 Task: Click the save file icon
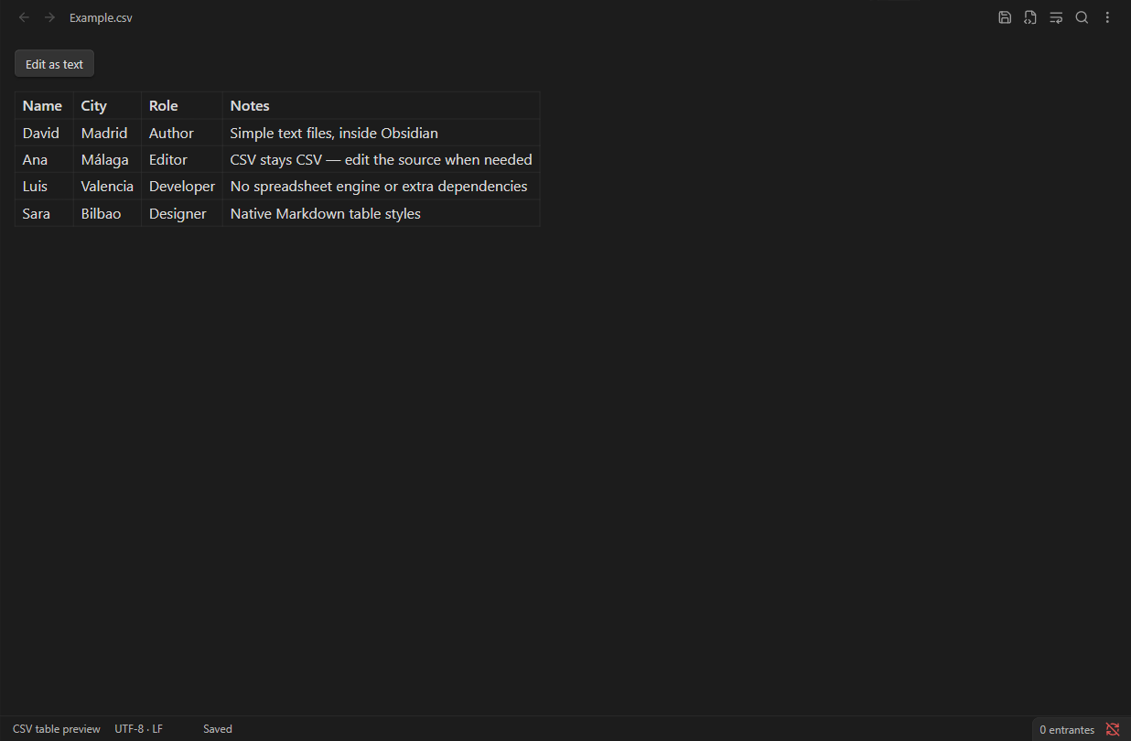[1005, 17]
